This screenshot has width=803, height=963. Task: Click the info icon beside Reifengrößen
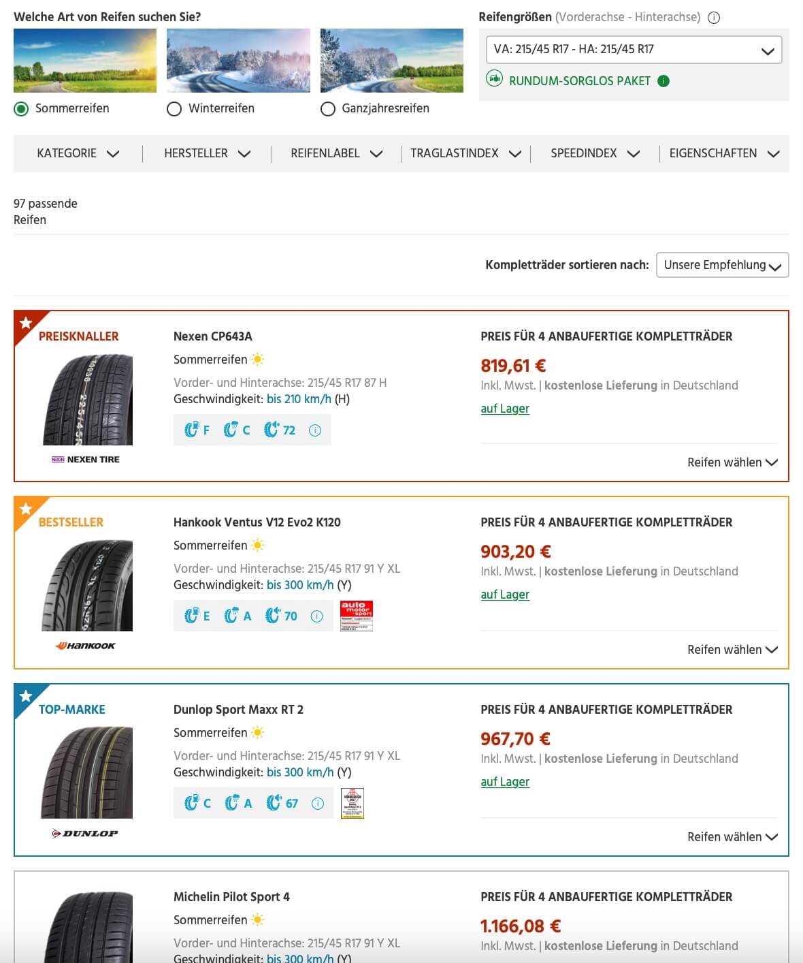coord(714,18)
